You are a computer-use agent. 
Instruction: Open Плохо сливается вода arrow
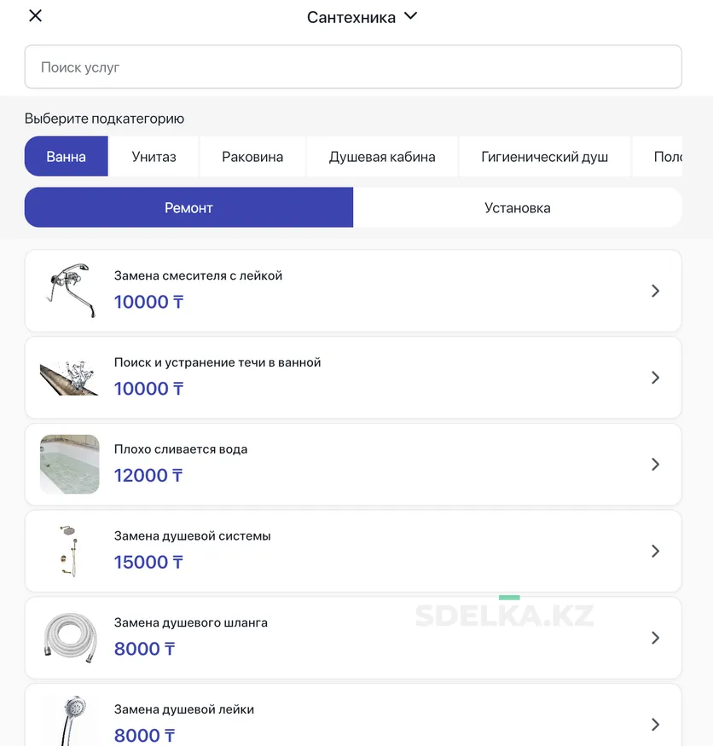[655, 465]
